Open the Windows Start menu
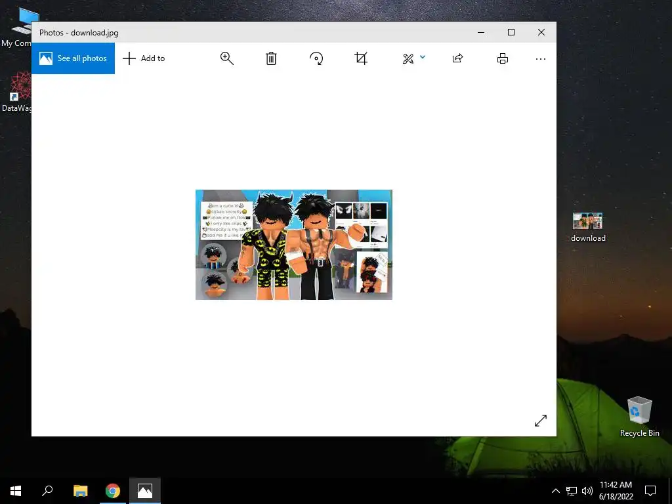672x504 pixels. tap(16, 491)
